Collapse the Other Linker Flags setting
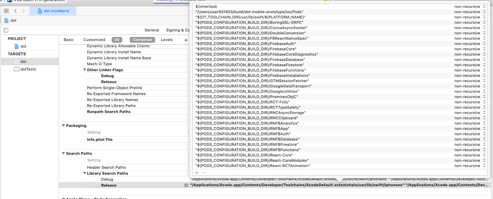Screen dimensions: 493x199 point(85,70)
